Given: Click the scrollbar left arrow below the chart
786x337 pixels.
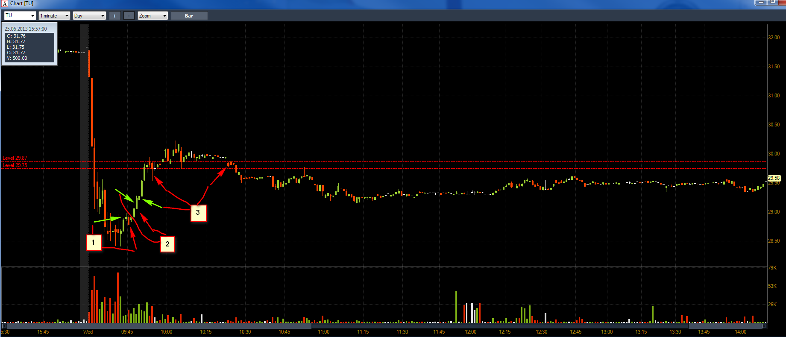Looking at the screenshot, I should tap(4, 326).
